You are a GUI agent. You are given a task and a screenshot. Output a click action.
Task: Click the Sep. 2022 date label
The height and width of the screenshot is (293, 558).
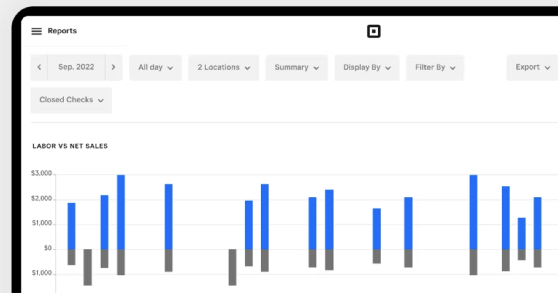[x=76, y=67]
